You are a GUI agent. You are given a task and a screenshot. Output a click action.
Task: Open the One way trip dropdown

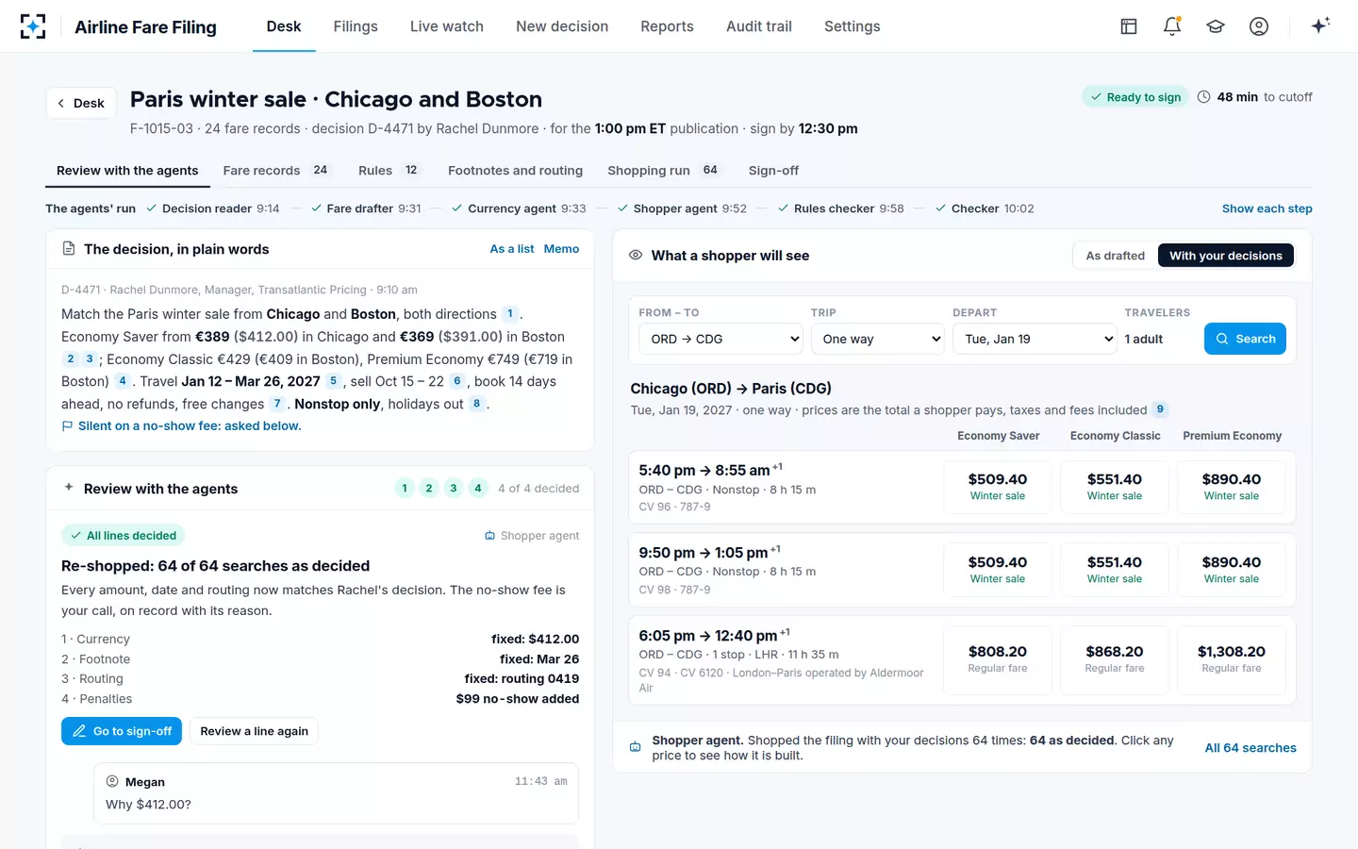[877, 339]
